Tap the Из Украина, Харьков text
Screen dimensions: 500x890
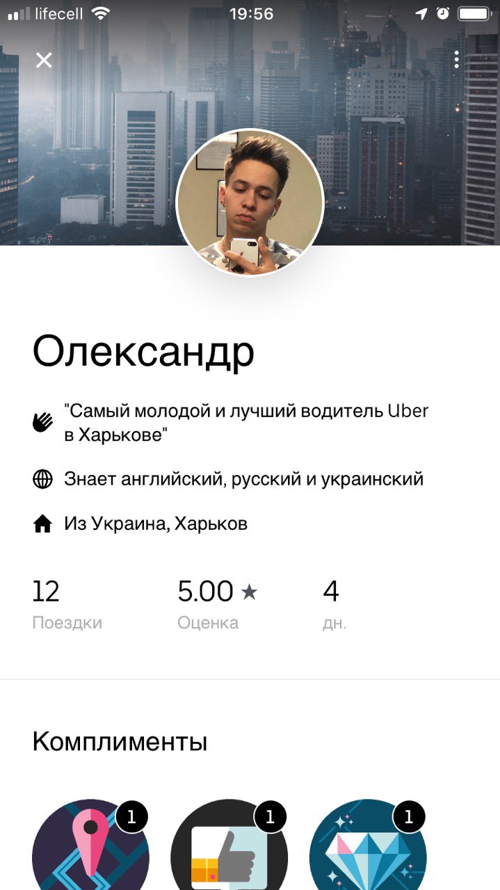tap(156, 524)
